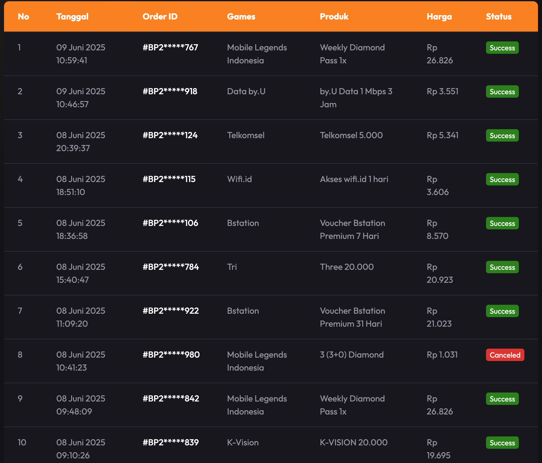Open order #BP2*****124

[170, 135]
